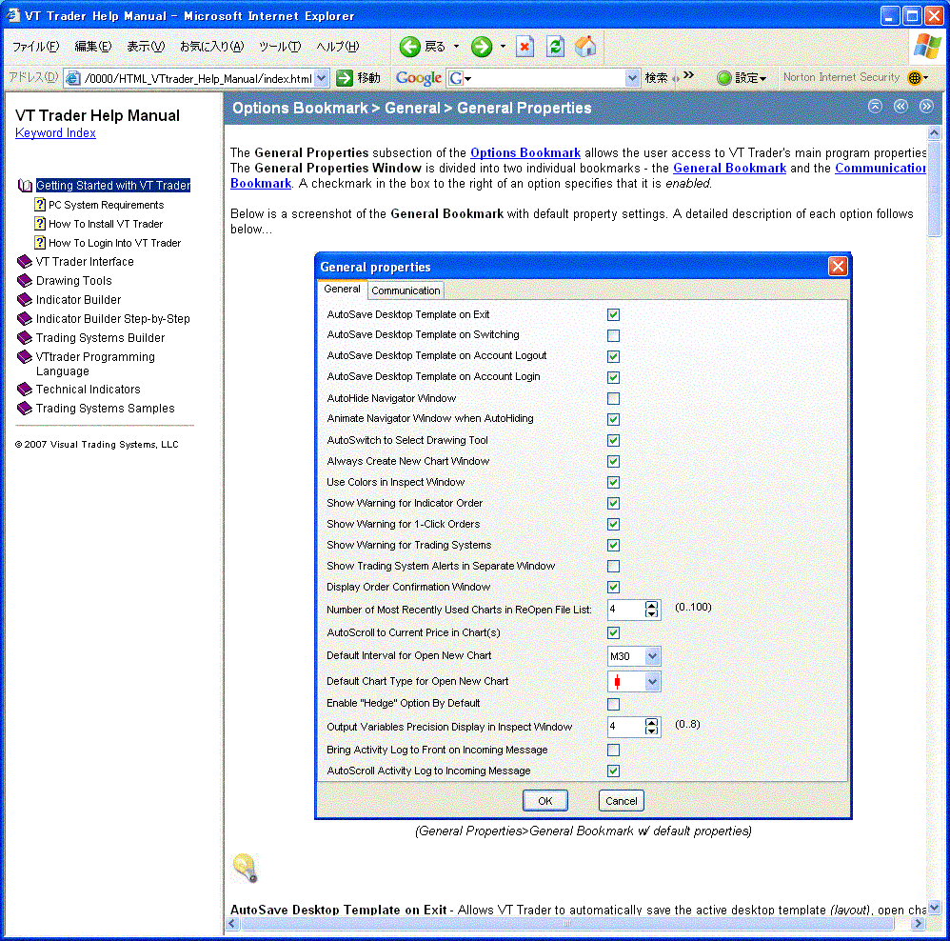950x941 pixels.
Task: Click the 検索 search button
Action: click(656, 77)
